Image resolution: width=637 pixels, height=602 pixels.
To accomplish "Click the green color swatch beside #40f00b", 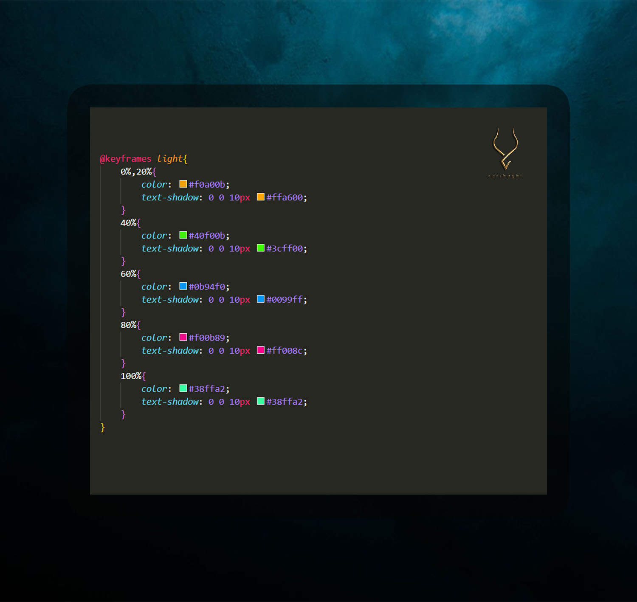I will [x=182, y=235].
